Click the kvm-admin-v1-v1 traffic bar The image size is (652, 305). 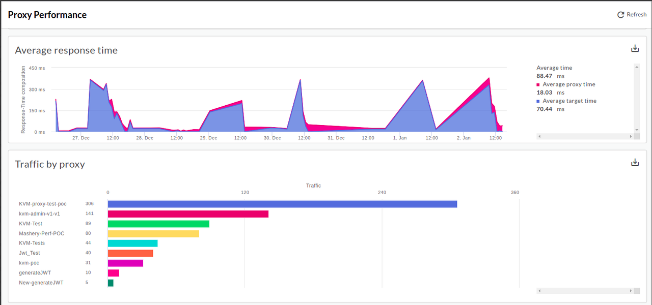click(x=188, y=214)
